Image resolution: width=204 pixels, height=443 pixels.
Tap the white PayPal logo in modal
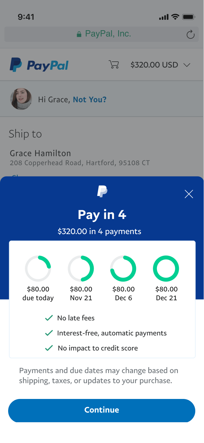[x=102, y=191]
